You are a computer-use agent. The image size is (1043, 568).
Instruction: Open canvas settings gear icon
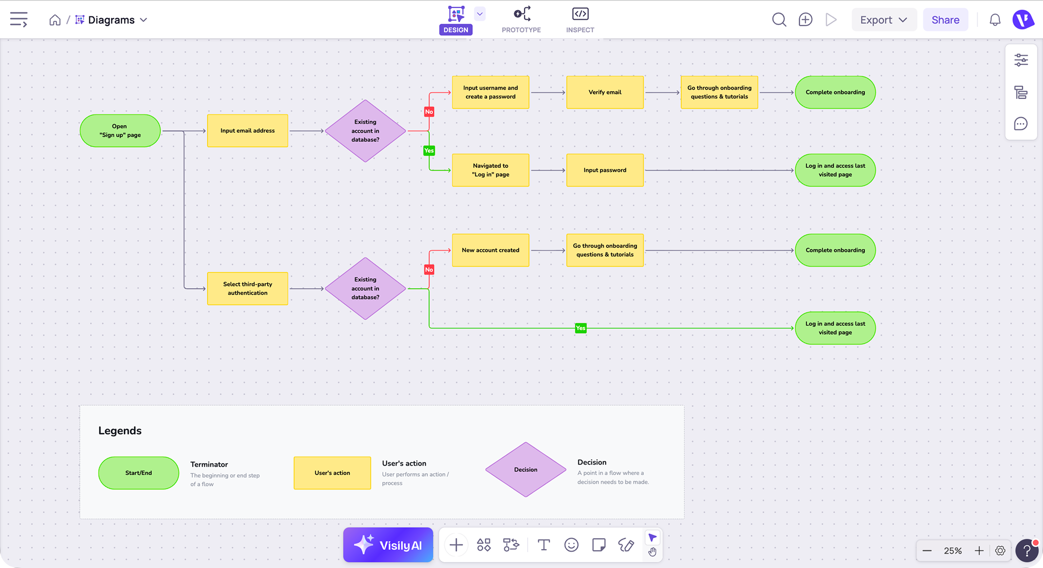pos(1000,551)
